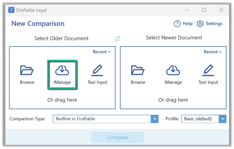The image size is (234, 149).
Task: Click 'Or drag here' in newer document panel
Action: (x=173, y=100)
